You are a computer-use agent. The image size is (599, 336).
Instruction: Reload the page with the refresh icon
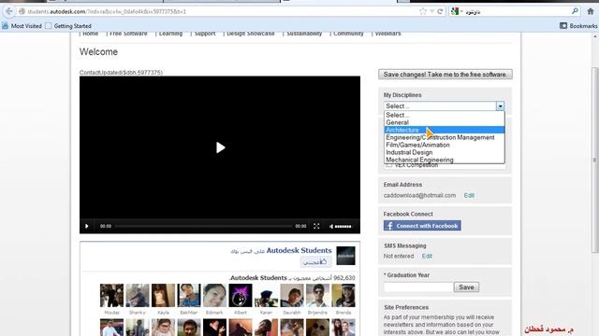440,11
